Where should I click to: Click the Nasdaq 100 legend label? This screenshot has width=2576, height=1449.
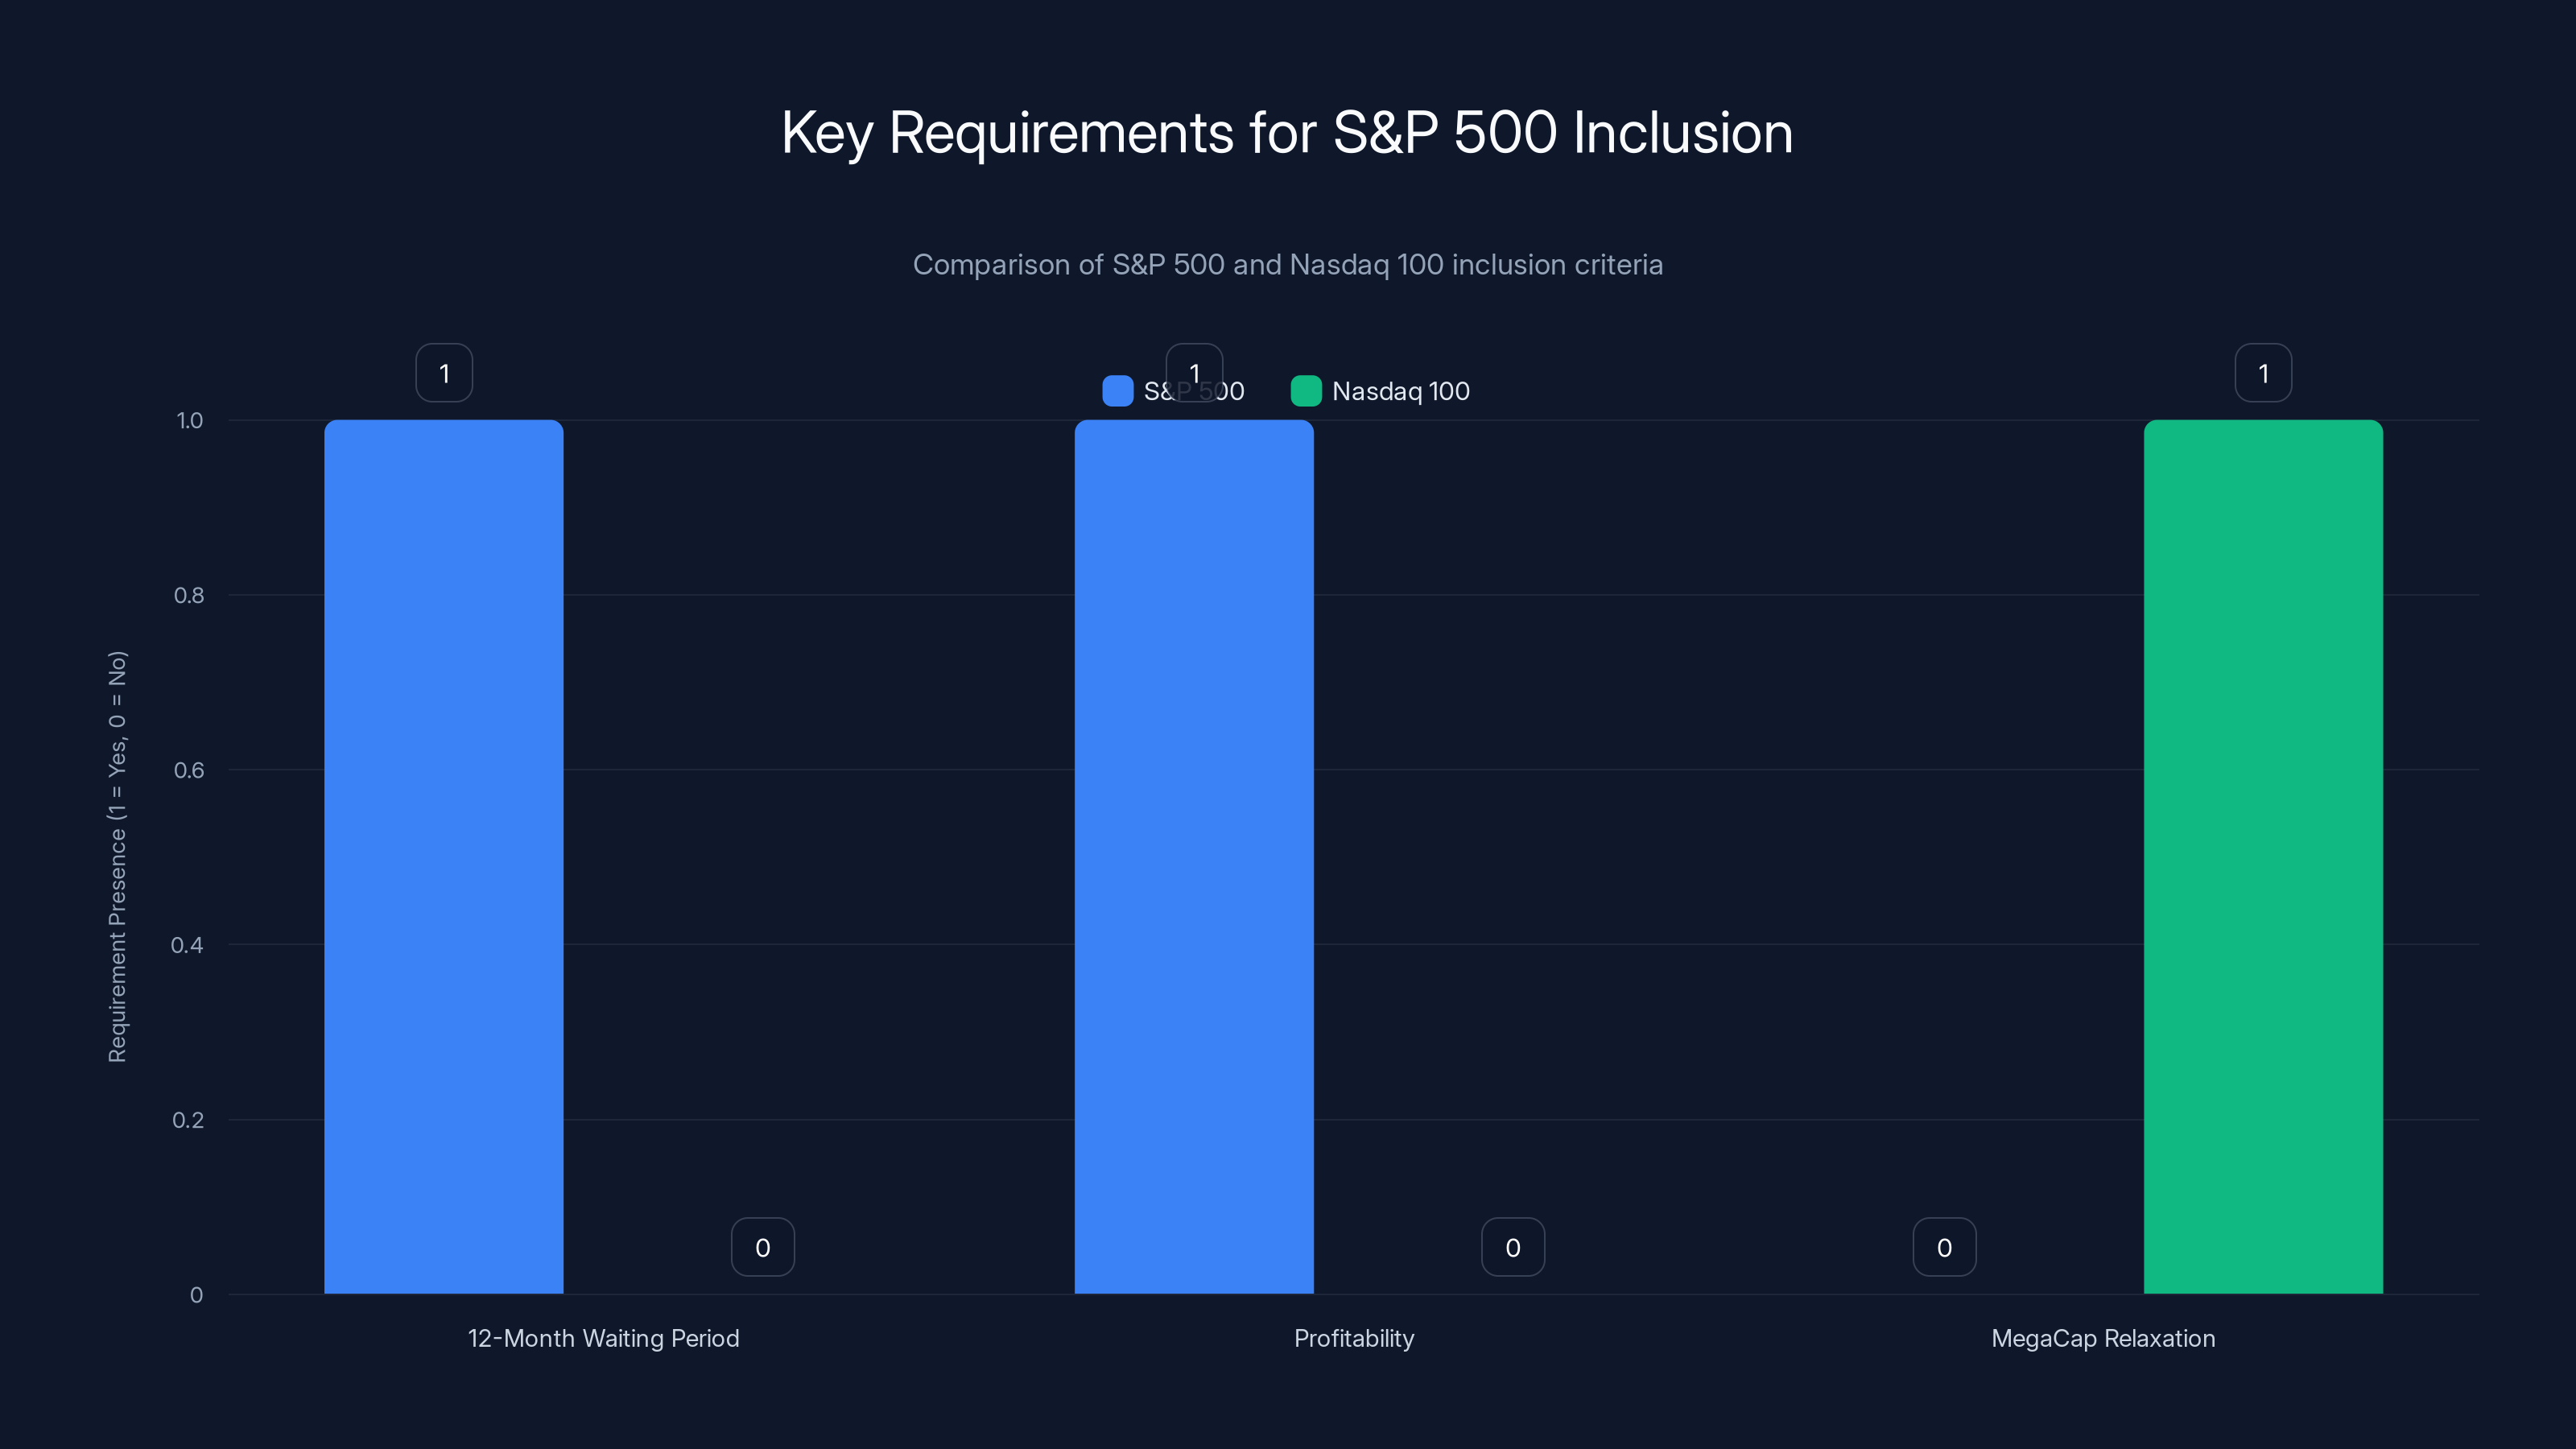click(x=1400, y=391)
